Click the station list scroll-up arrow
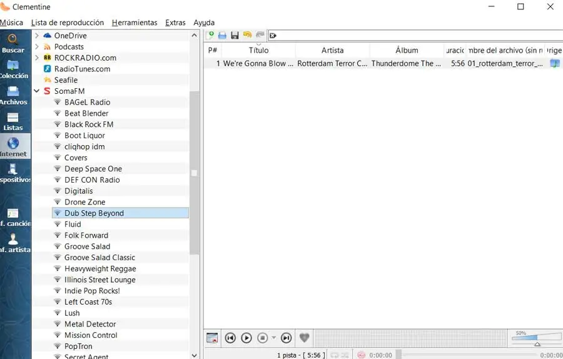 click(195, 35)
